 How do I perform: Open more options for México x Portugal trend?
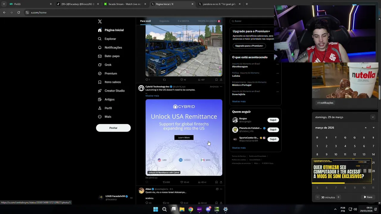(277, 82)
